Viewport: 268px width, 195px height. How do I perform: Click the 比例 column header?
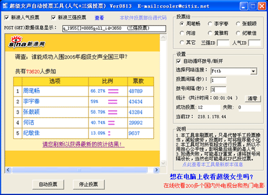click(x=108, y=81)
